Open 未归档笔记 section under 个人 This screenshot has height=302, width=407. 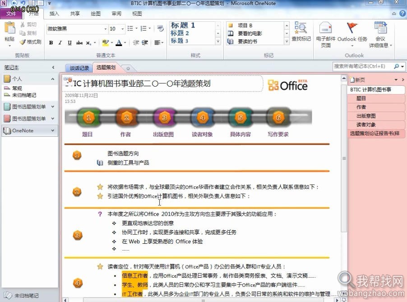(24, 95)
